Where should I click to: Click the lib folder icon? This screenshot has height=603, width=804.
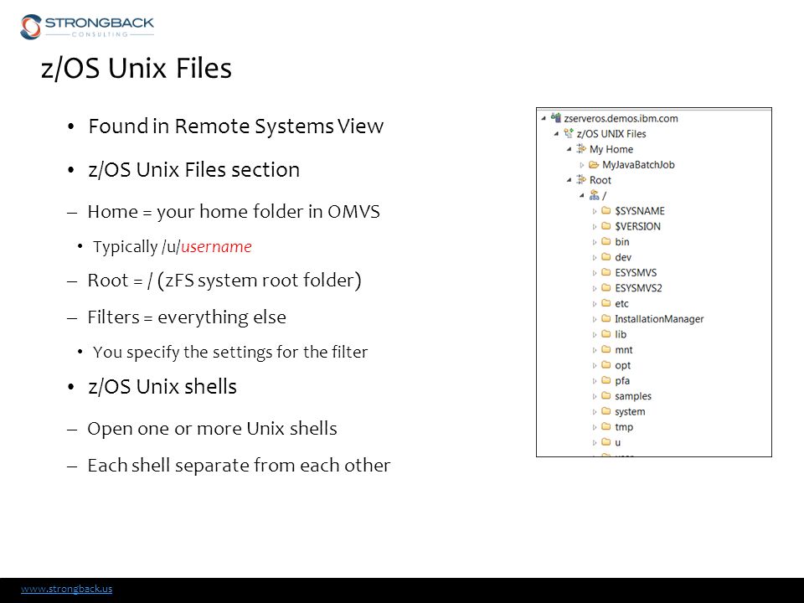pyautogui.click(x=606, y=334)
